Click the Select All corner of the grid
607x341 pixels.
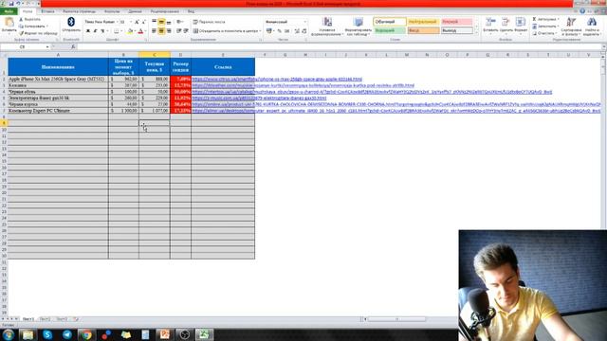click(4, 55)
